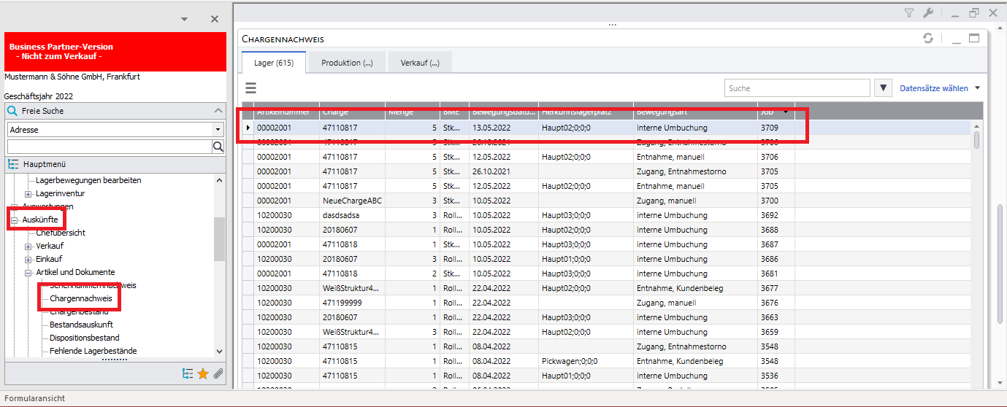Open the wrench settings icon
Viewport: 1007px width, 407px height.
pyautogui.click(x=928, y=12)
